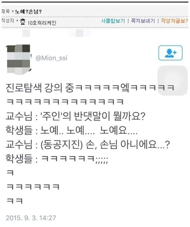
Task: Select the first tweet line 진로탐색 강의 중
Action: [x=40, y=88]
